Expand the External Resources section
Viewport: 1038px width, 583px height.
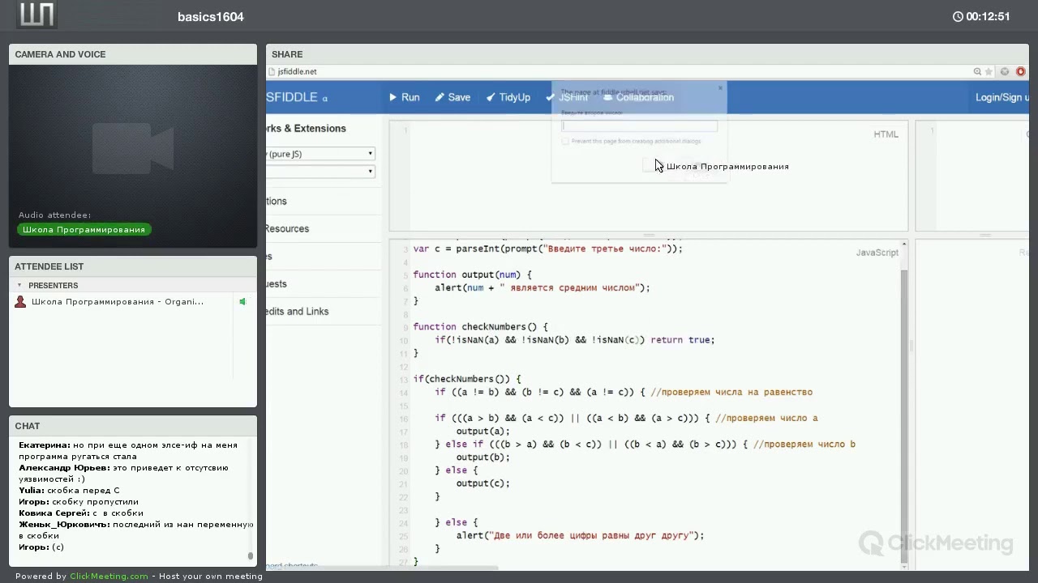pyautogui.click(x=287, y=228)
